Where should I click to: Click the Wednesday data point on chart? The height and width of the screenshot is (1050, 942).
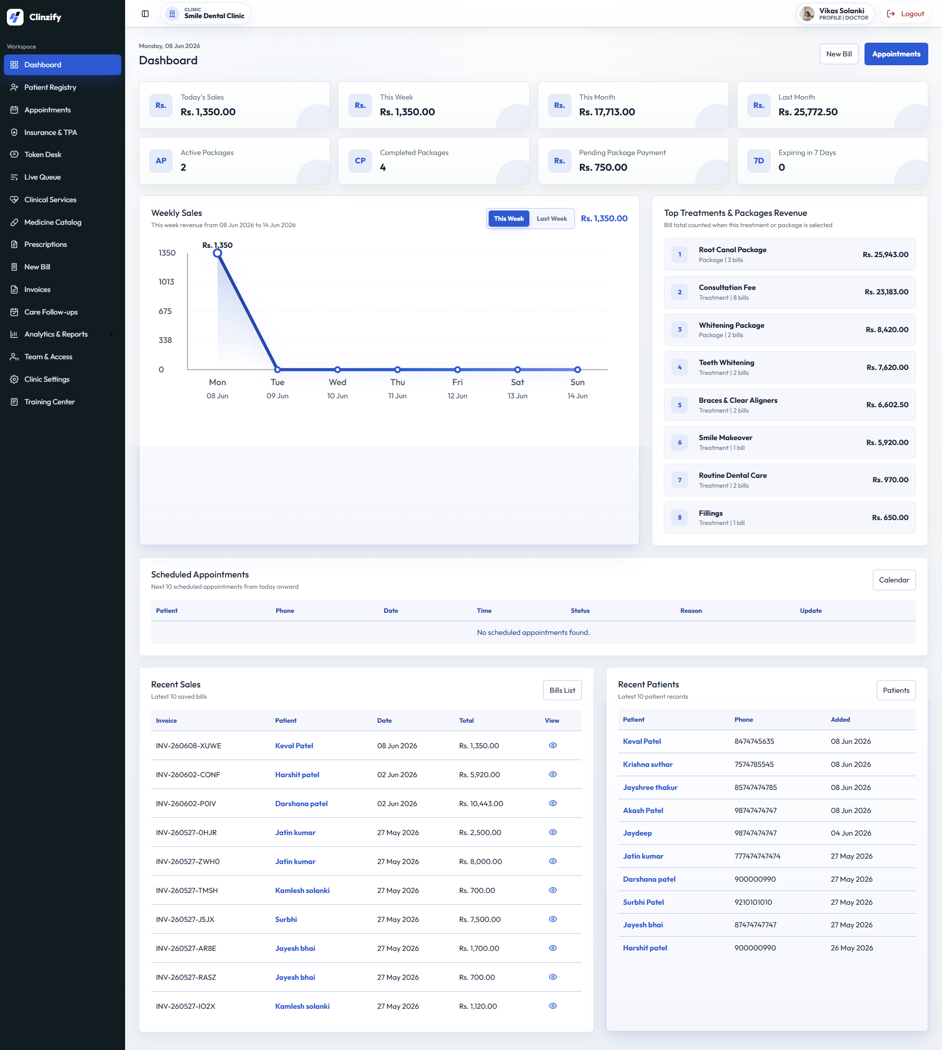tap(338, 369)
